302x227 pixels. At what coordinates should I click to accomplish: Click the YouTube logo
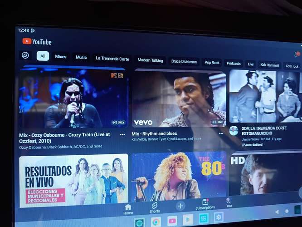[37, 42]
